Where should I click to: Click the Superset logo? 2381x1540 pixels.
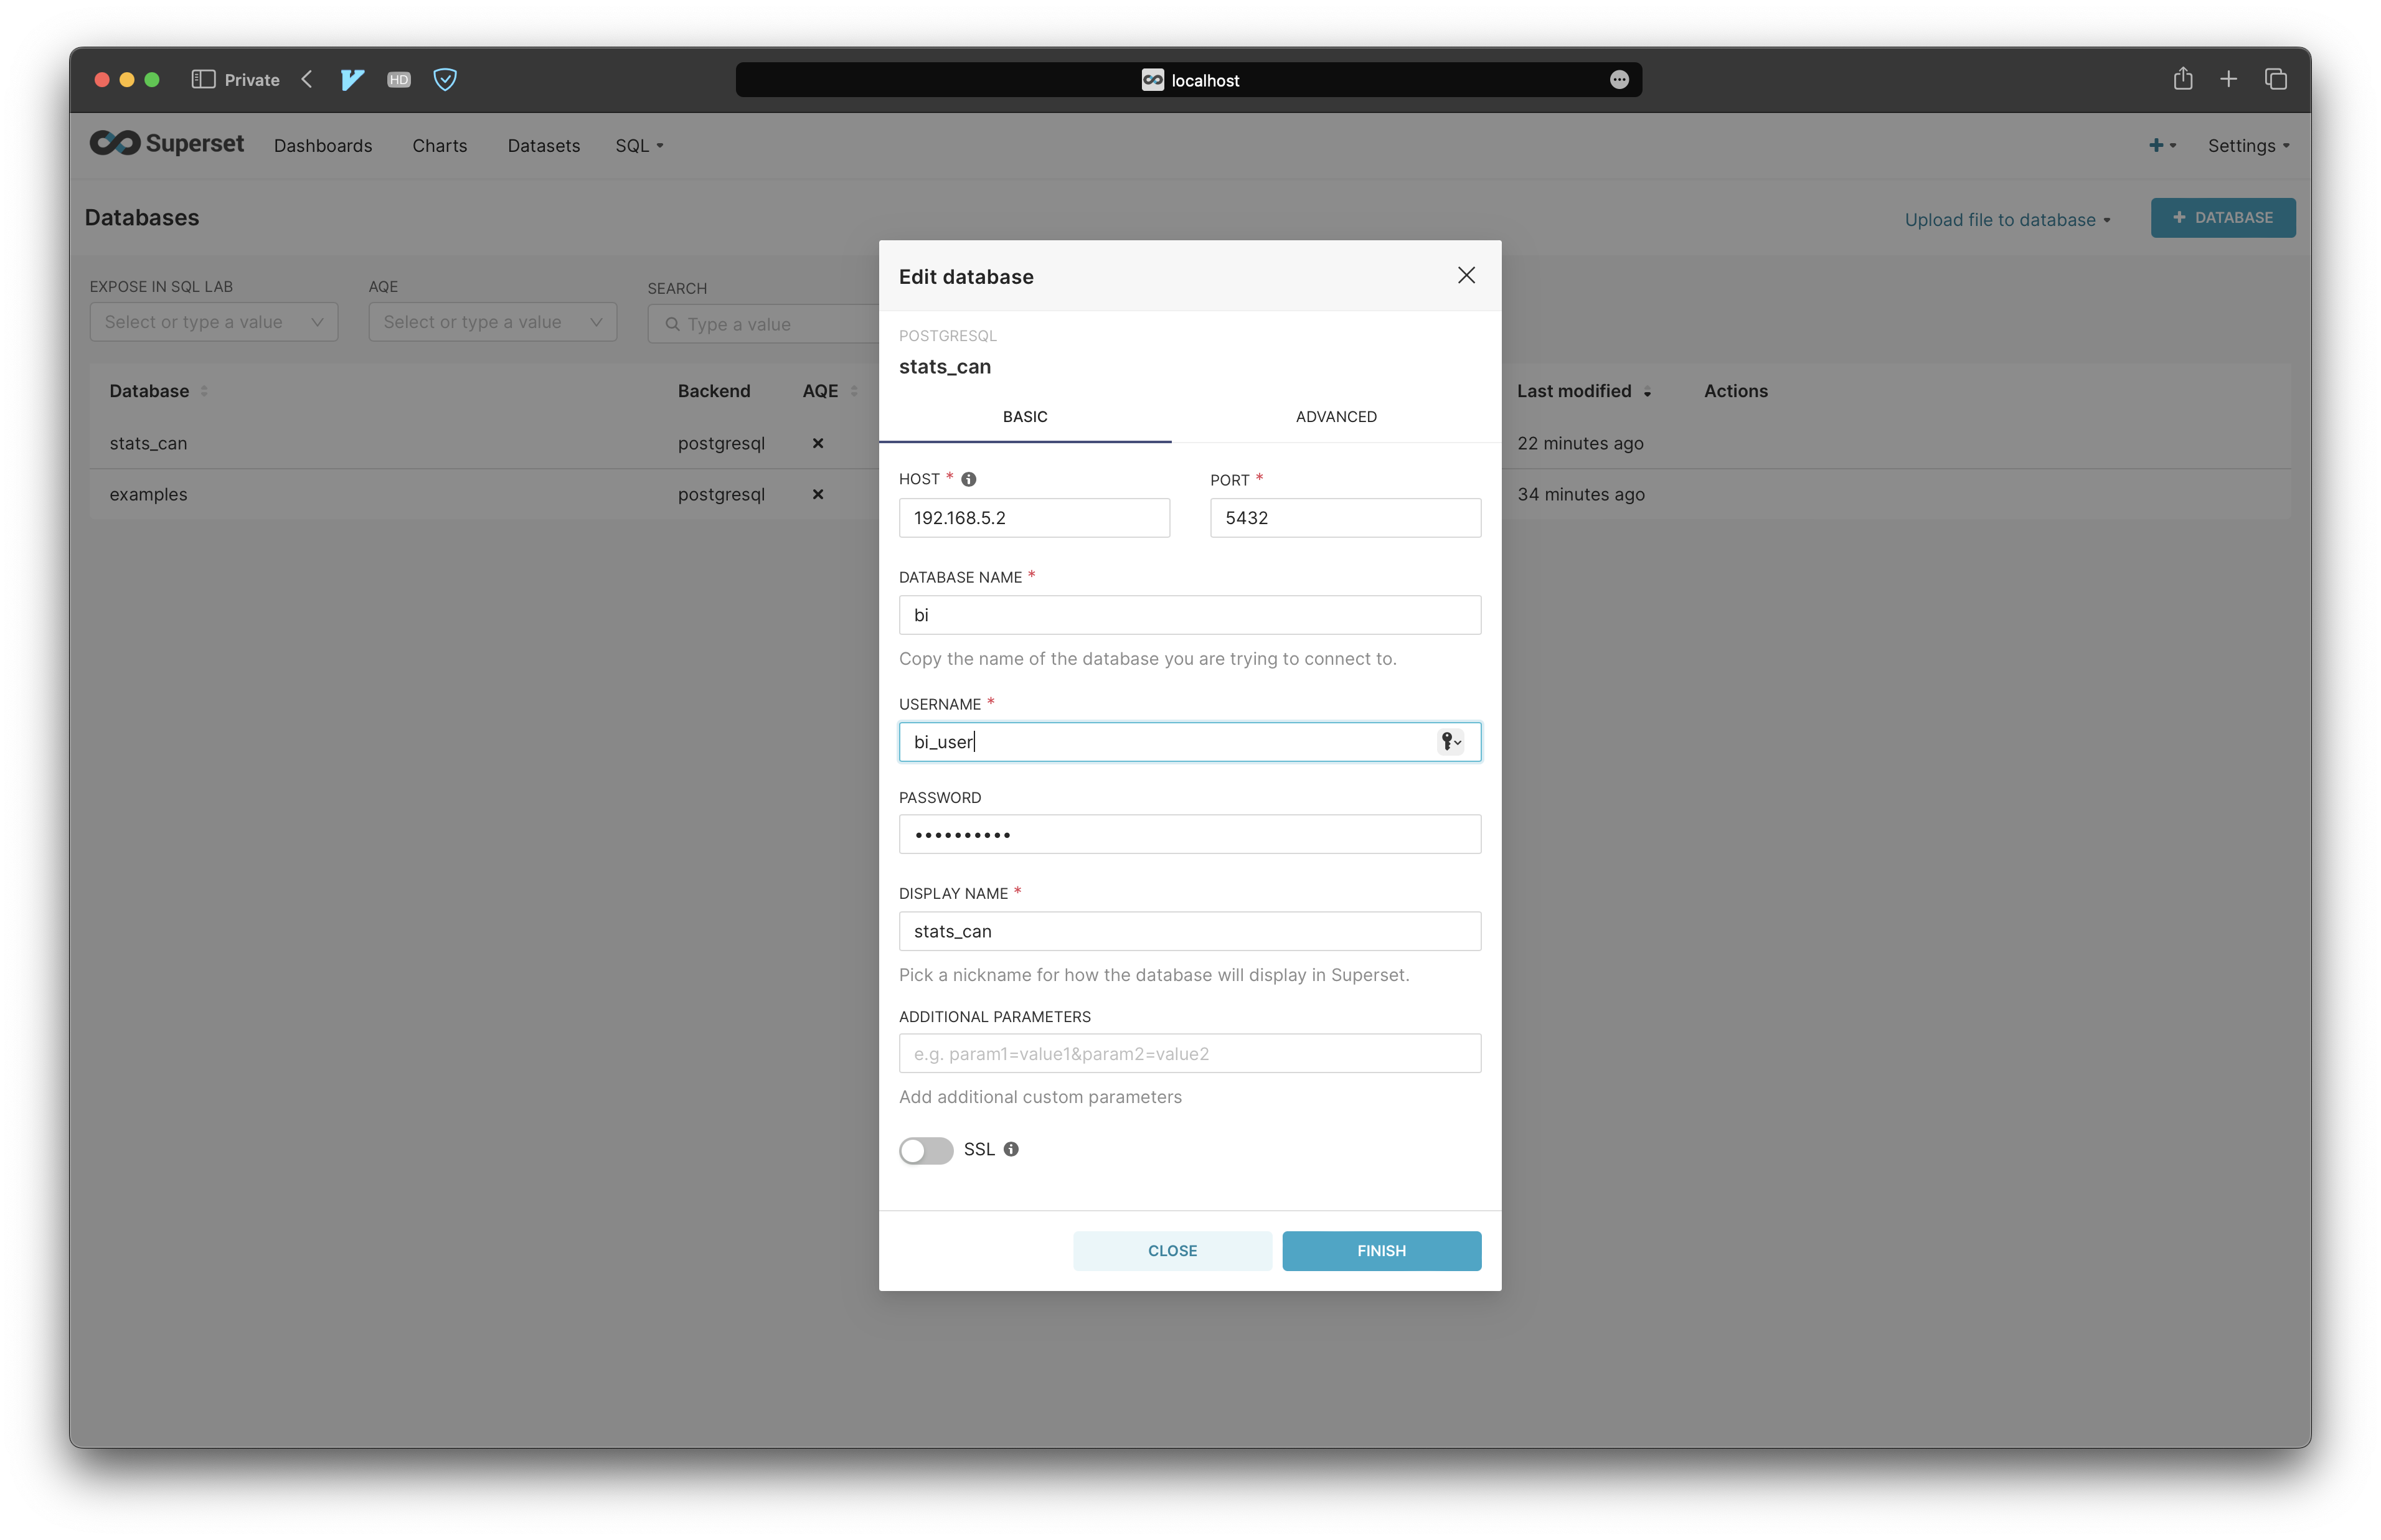pos(167,144)
